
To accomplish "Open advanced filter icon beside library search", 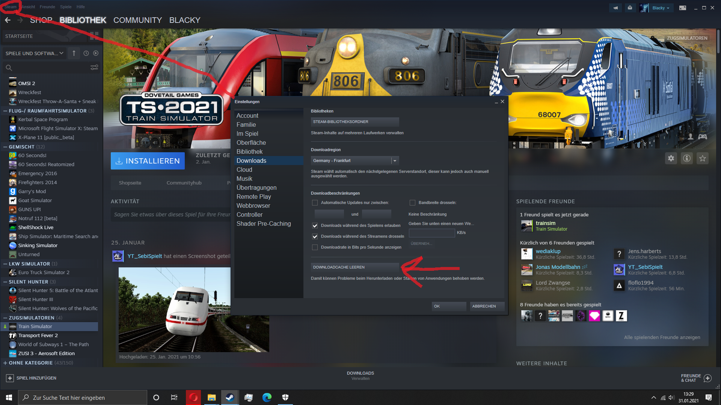I will 94,67.
